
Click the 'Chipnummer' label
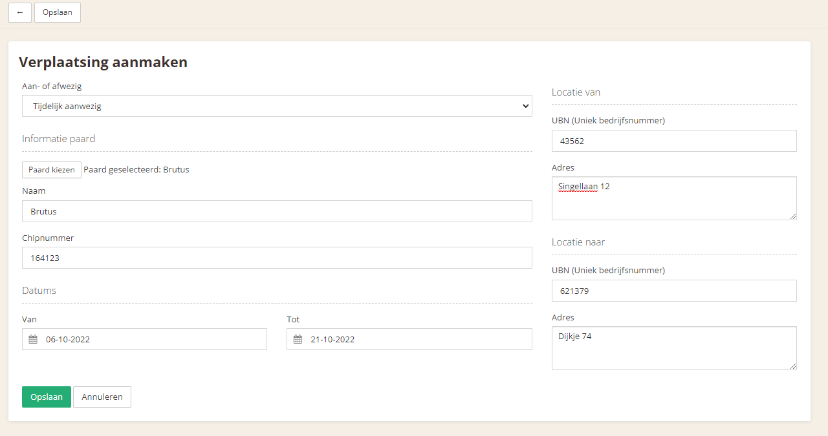pyautogui.click(x=48, y=238)
